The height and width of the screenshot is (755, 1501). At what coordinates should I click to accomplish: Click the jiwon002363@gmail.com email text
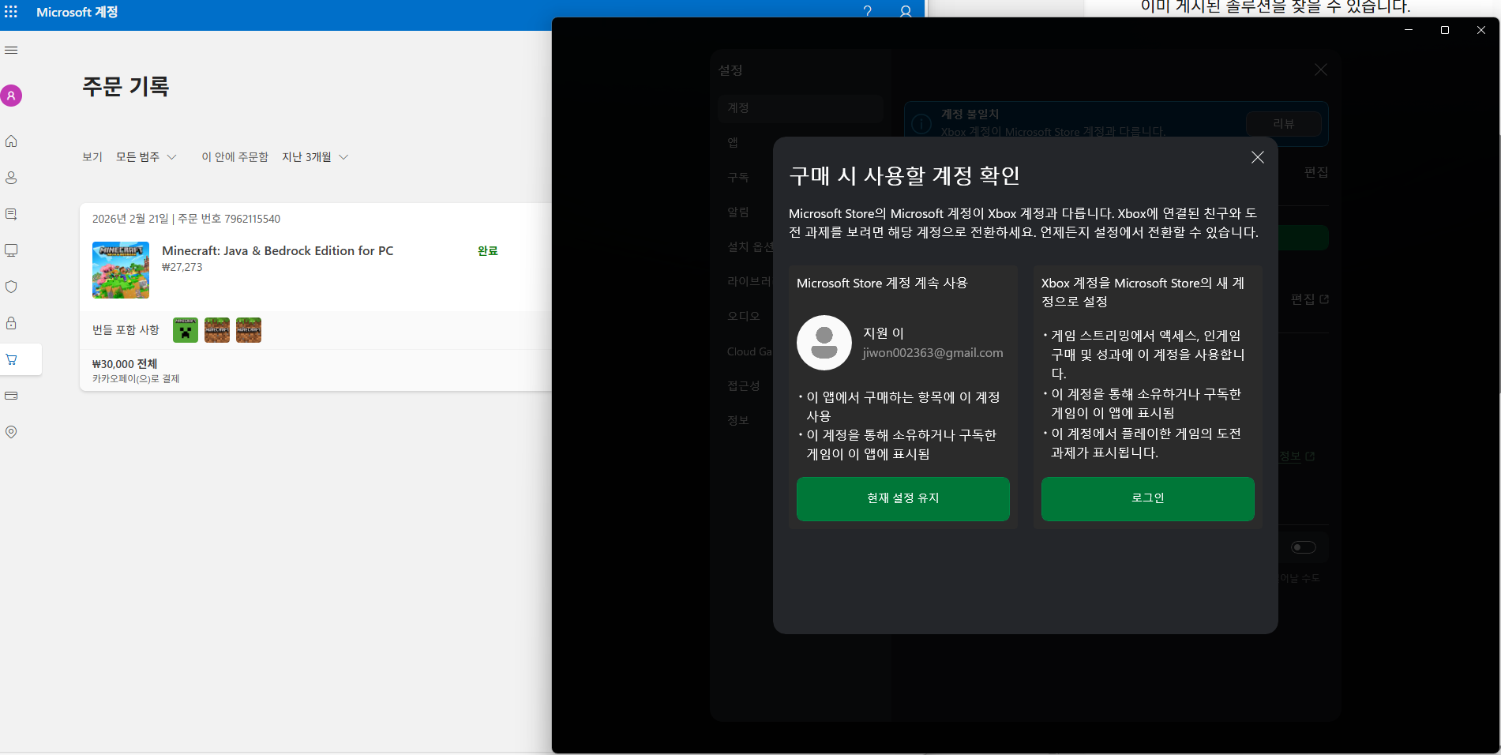(x=932, y=353)
